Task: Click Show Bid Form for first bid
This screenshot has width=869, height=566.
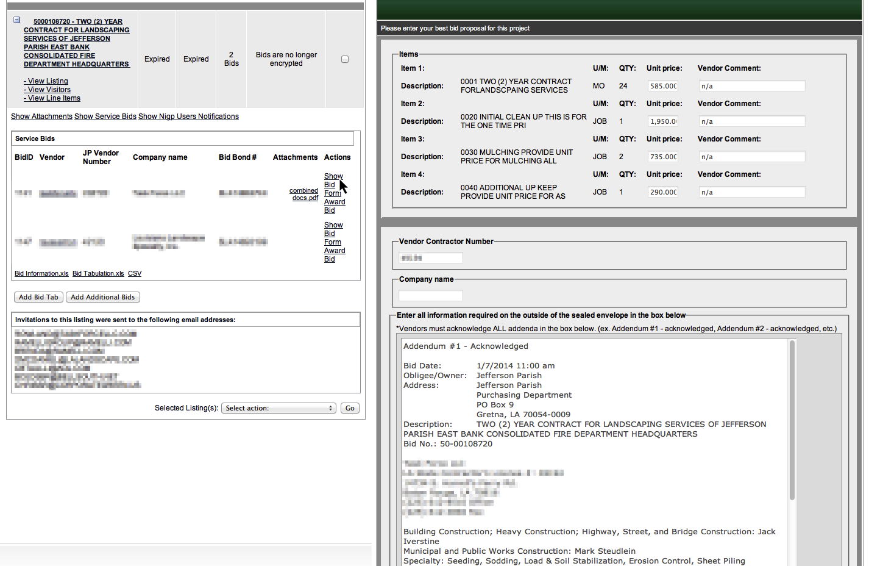Action: pos(333,185)
